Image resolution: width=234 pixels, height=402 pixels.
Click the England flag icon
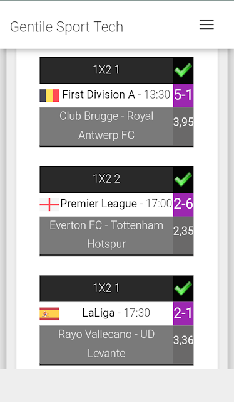(x=49, y=205)
